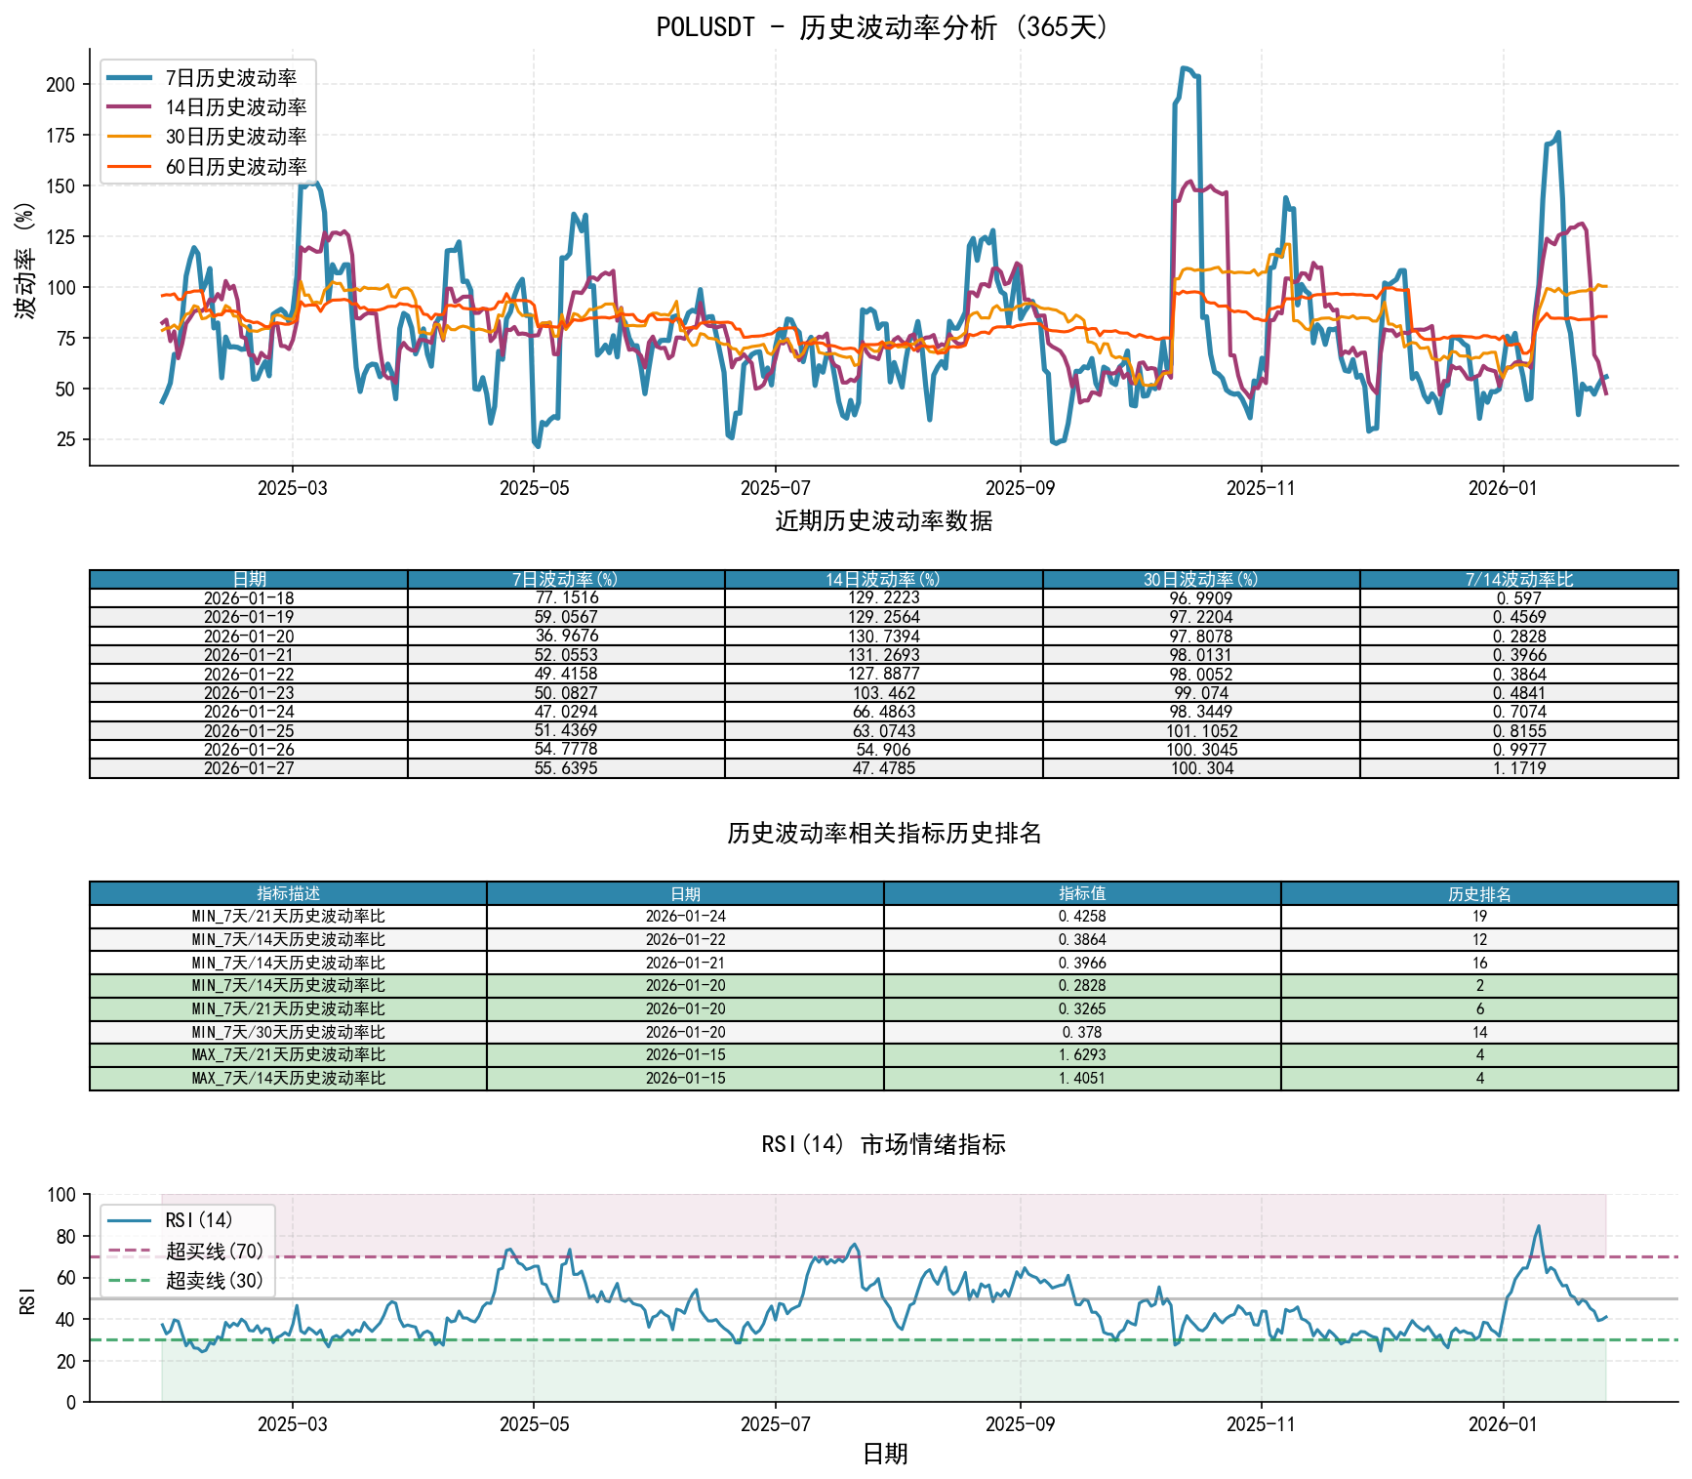1692x1479 pixels.
Task: Click the chart title POLUSDT 历史波动率分析
Action: 883,27
